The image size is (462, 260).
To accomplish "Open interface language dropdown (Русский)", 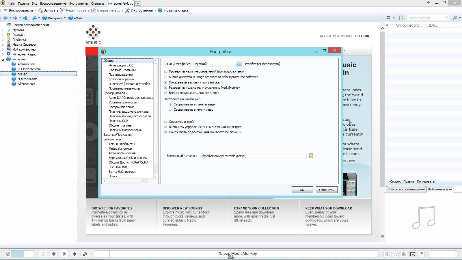I will pyautogui.click(x=239, y=64).
